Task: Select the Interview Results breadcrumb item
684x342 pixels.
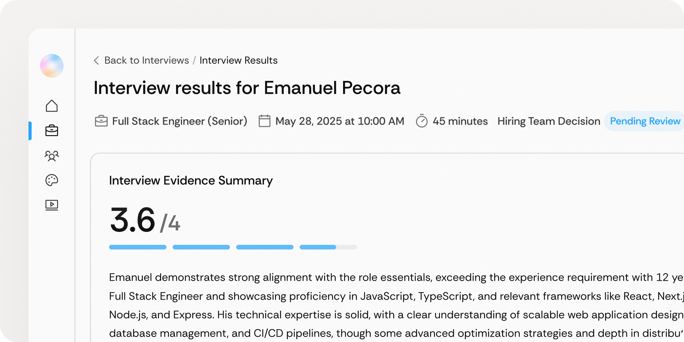Action: pyautogui.click(x=238, y=61)
